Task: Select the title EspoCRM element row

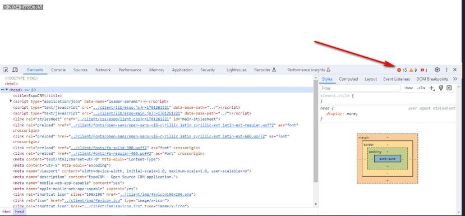Action: 156,95
